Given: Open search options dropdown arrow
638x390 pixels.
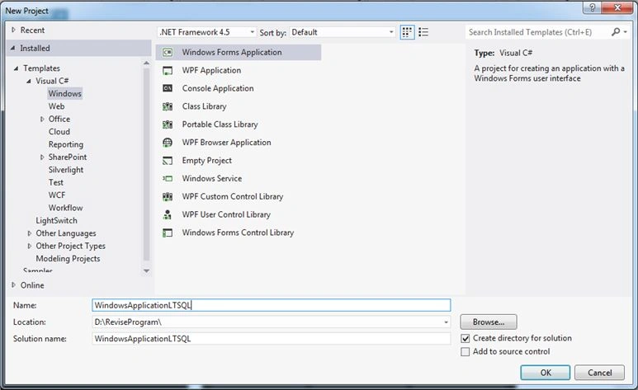Looking at the screenshot, I should [x=626, y=31].
